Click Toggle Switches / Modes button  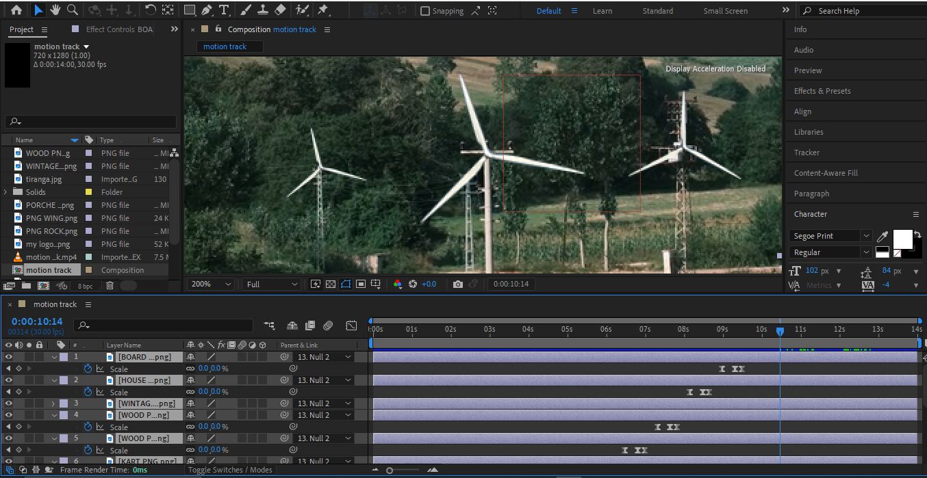[229, 470]
